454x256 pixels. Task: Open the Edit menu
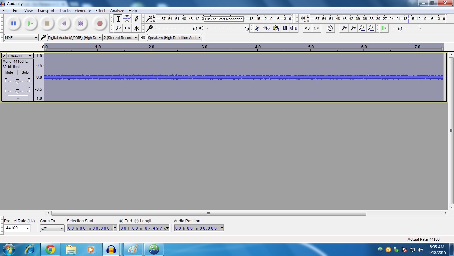tap(16, 11)
